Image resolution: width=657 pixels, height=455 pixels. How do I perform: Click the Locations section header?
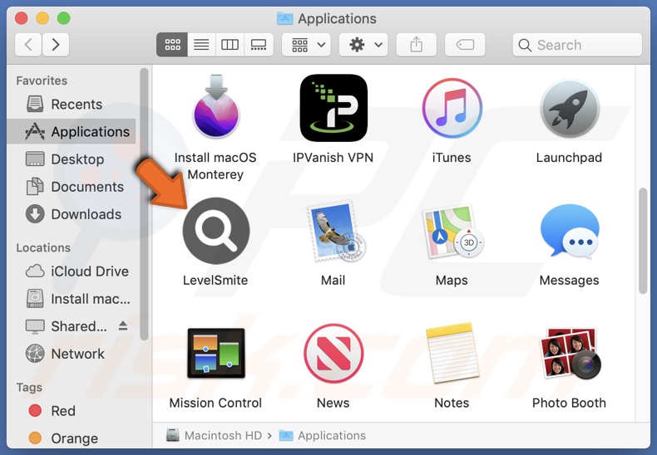point(43,247)
